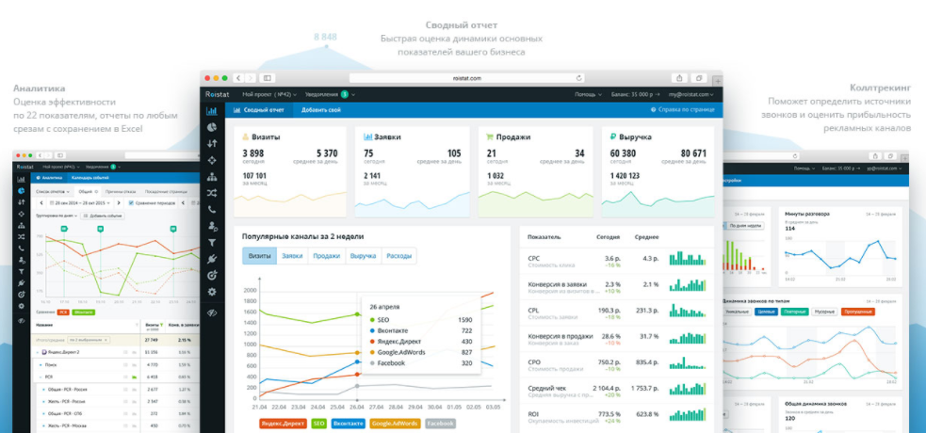Viewport: 926px width, 433px height.
Task: Go forward with the browser forward arrow
Action: click(251, 78)
